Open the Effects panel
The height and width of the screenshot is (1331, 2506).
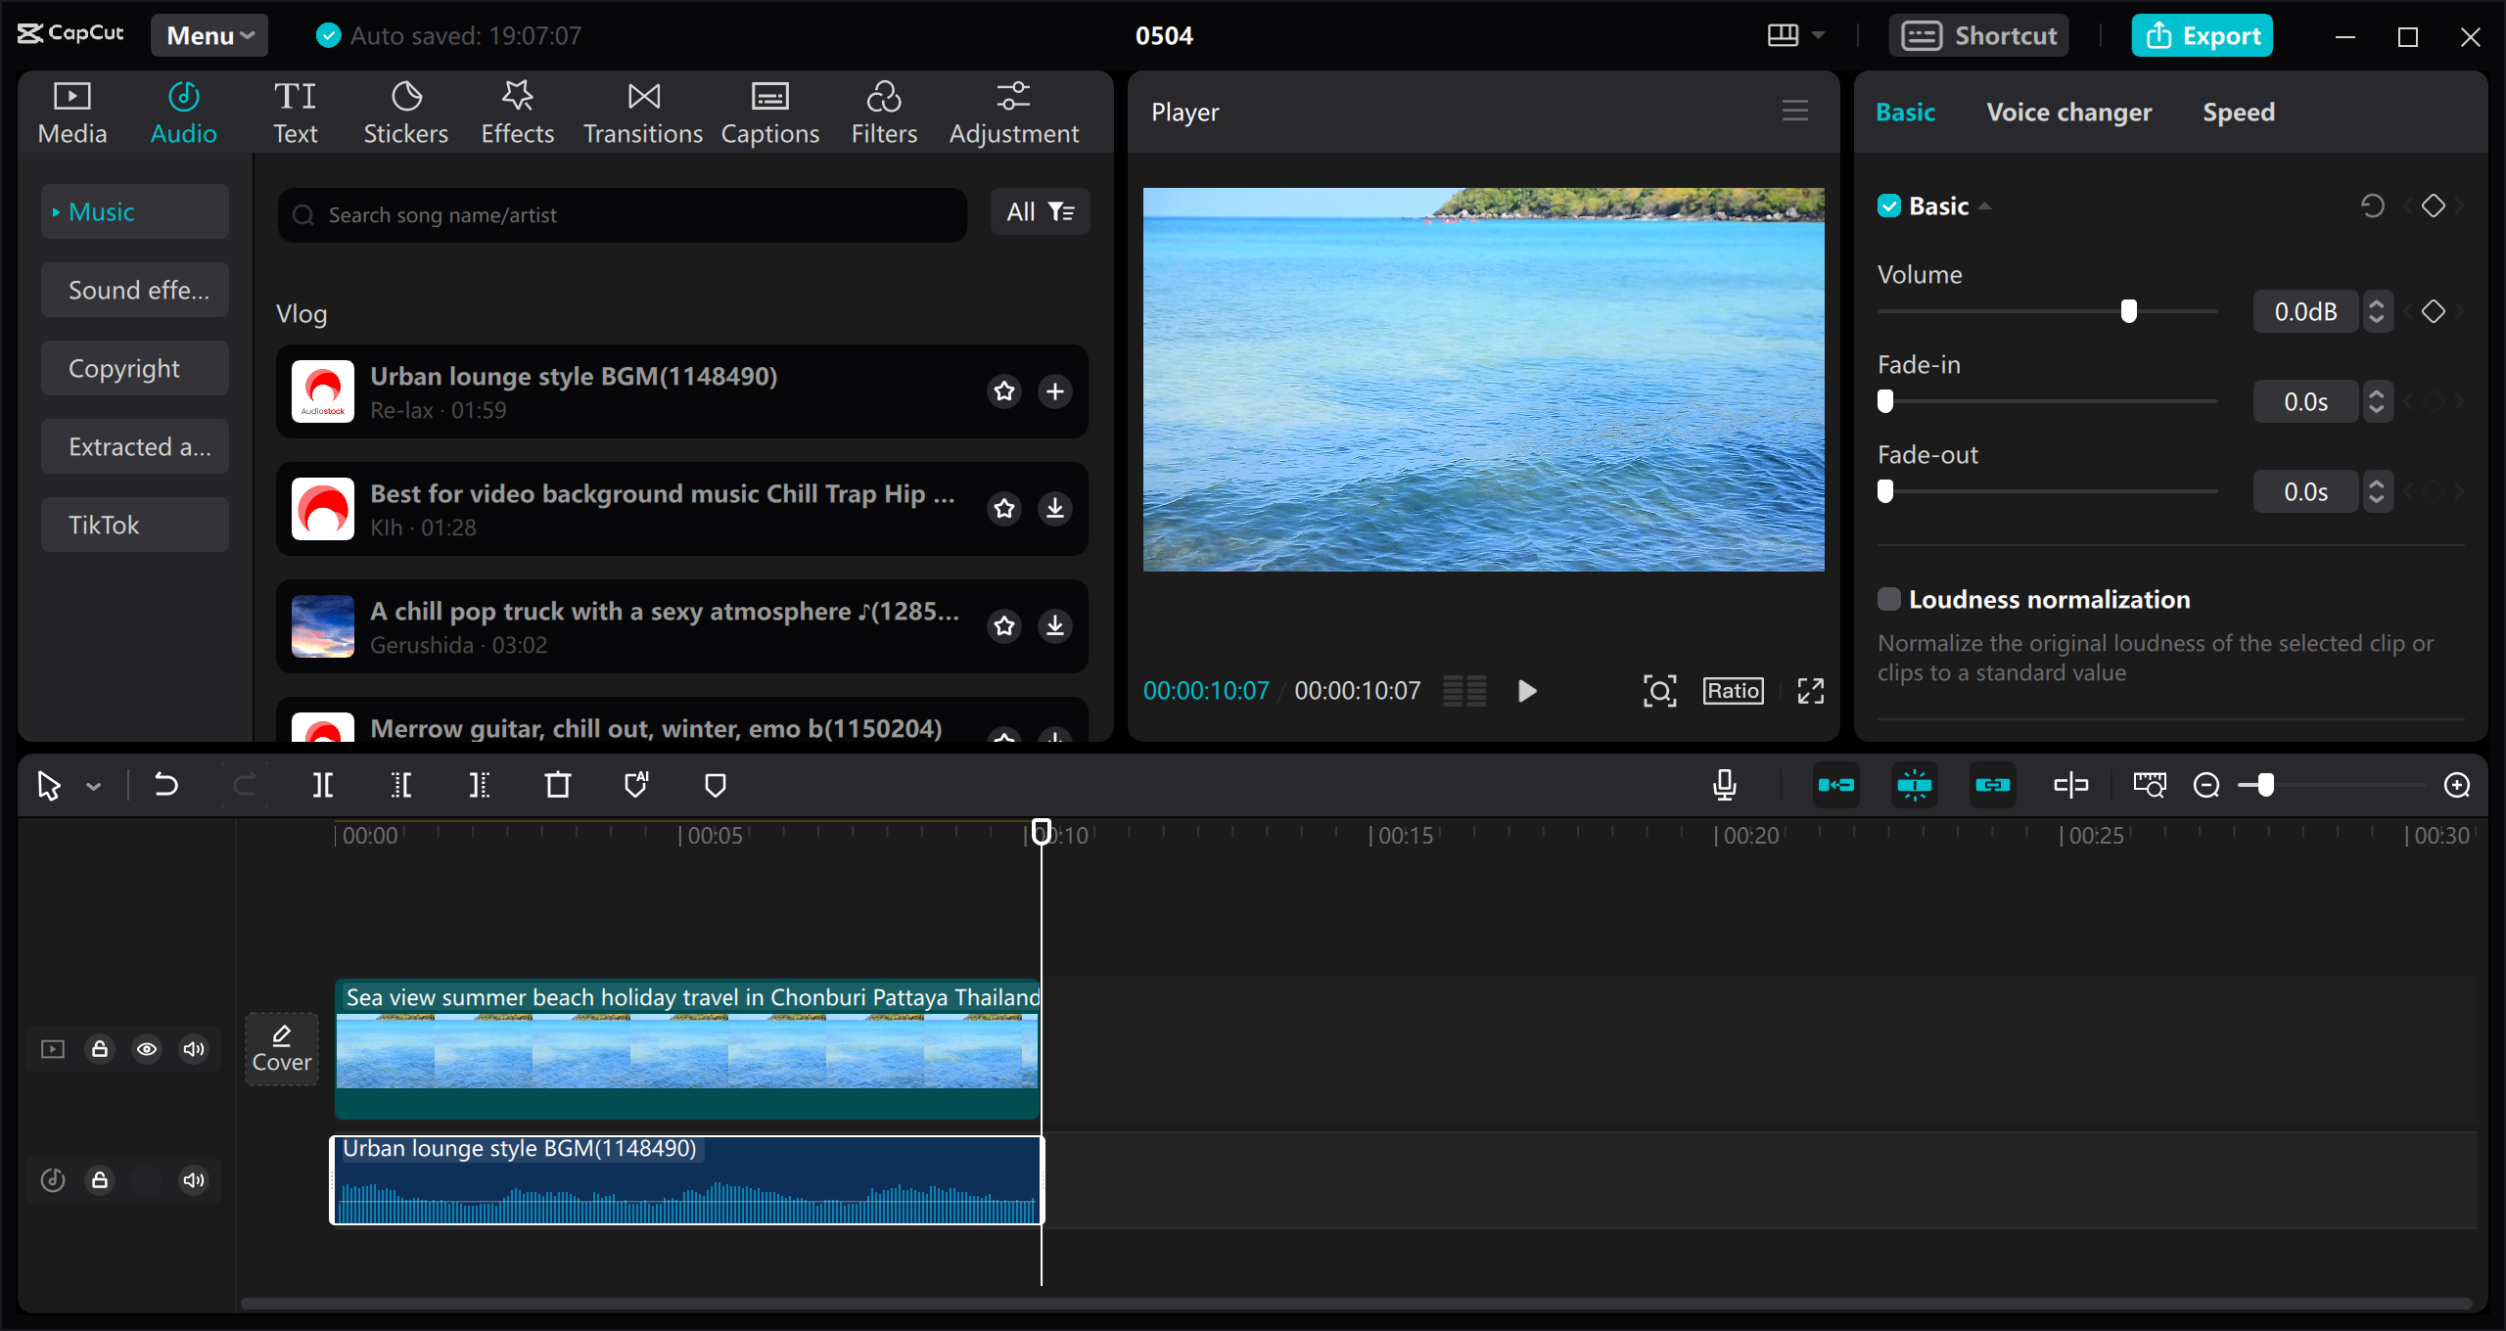coord(517,111)
